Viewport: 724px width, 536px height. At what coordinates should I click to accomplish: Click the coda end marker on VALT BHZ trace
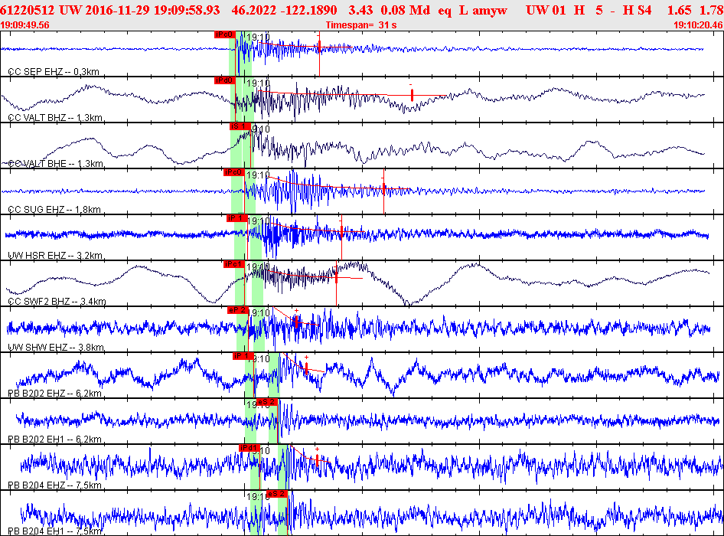(x=412, y=95)
